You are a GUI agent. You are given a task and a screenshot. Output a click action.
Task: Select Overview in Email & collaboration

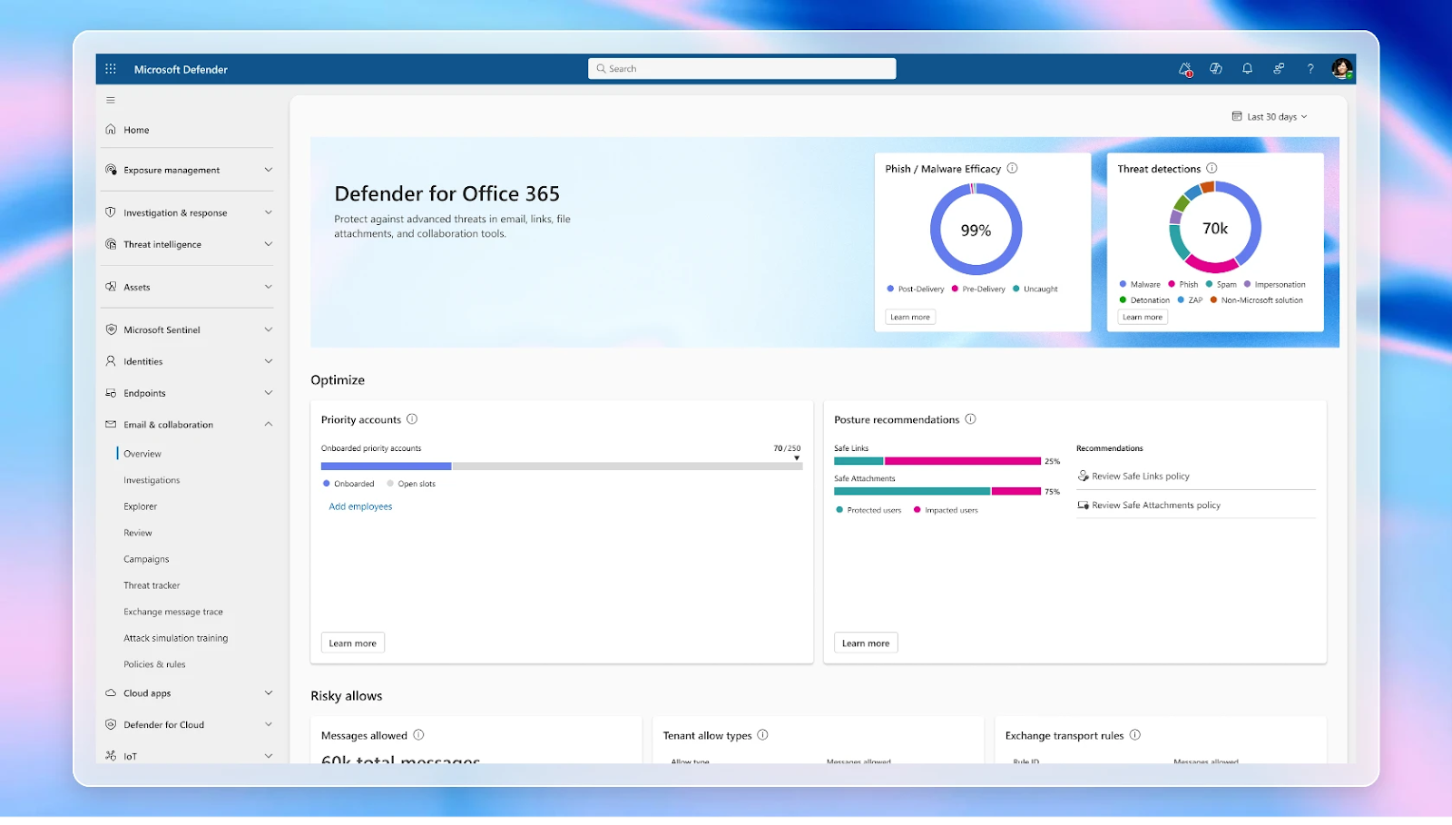pos(142,454)
